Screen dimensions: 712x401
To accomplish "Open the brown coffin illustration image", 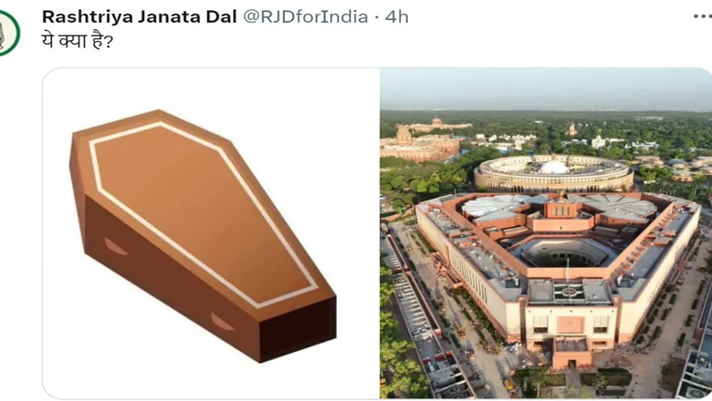I will click(211, 234).
